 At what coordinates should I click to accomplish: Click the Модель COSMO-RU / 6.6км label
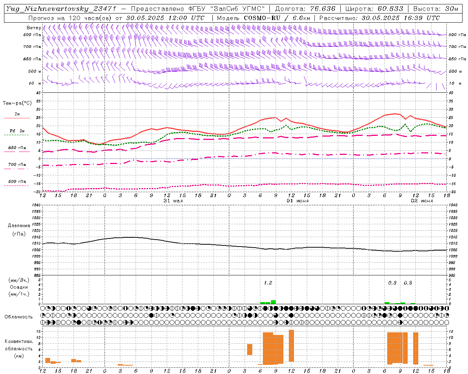click(264, 18)
